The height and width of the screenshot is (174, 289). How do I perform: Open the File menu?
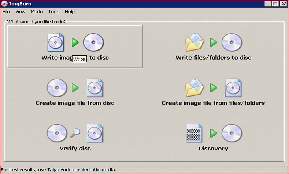(6, 12)
